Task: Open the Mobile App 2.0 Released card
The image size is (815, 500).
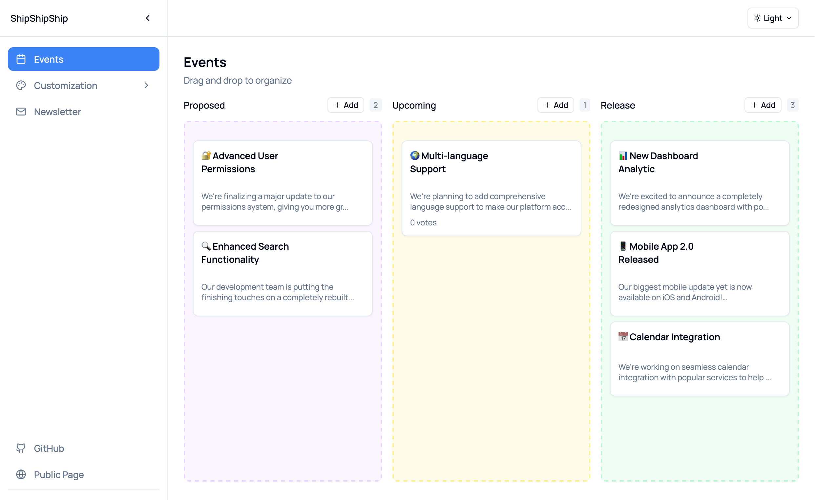Action: pos(699,273)
